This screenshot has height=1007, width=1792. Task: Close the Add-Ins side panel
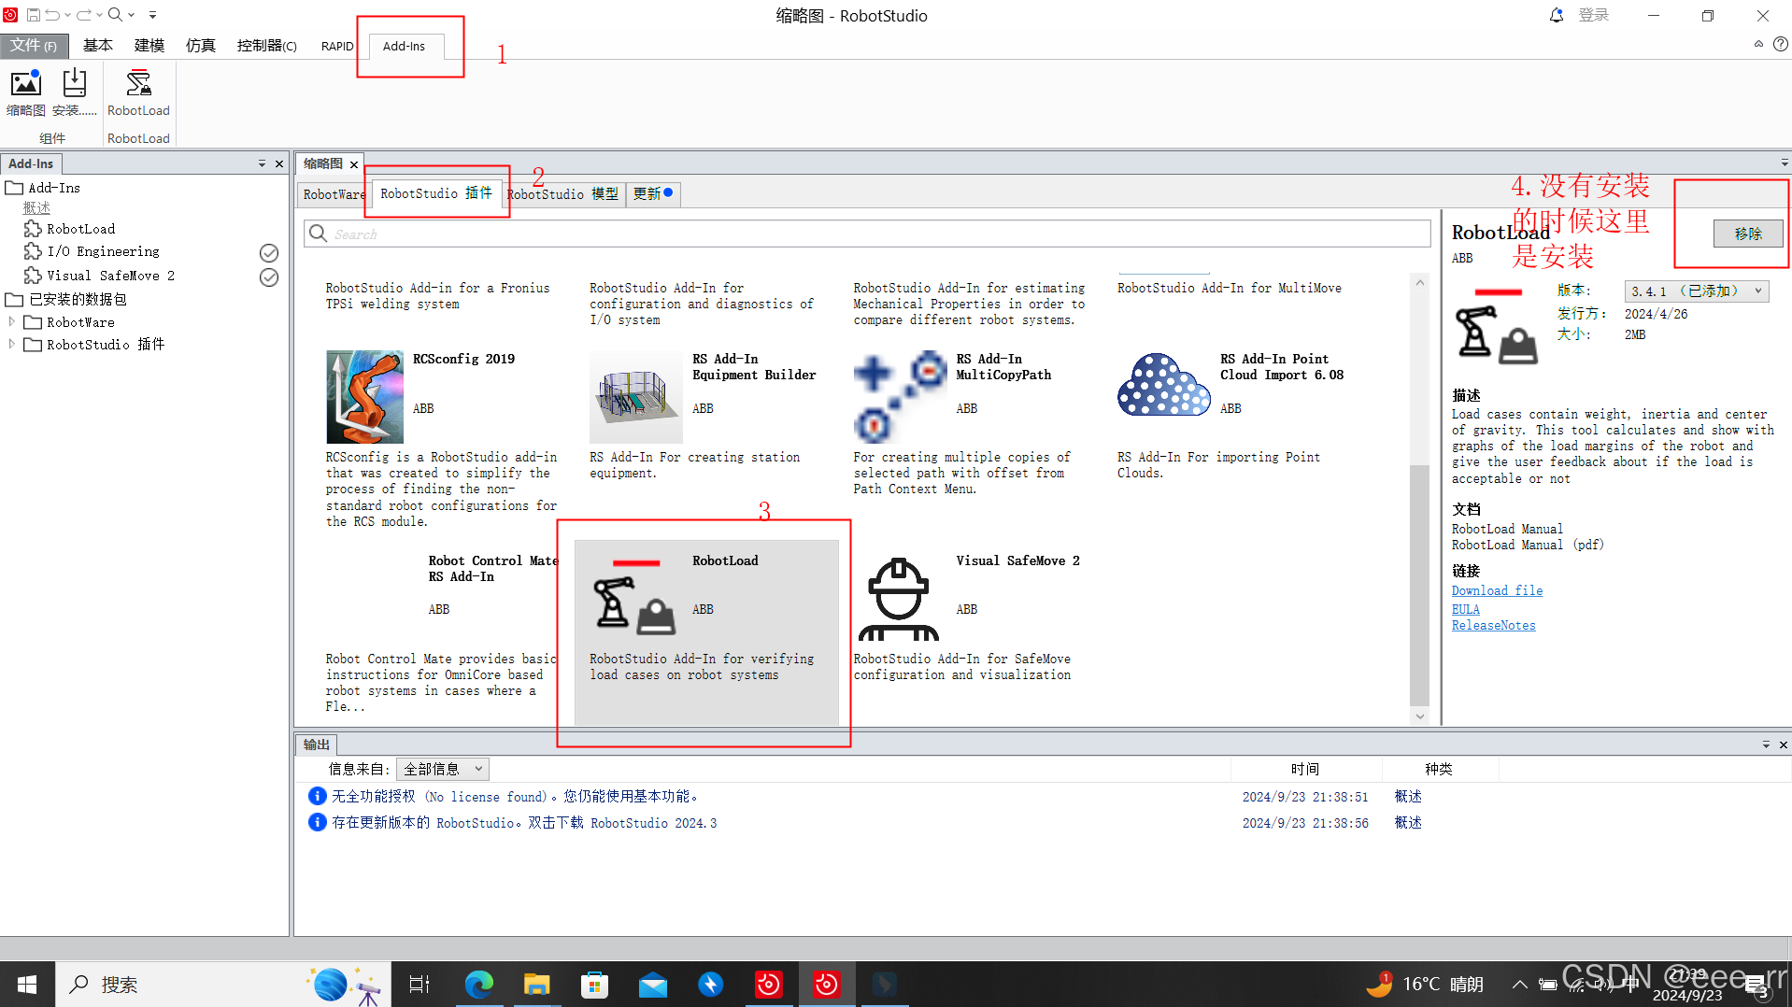pyautogui.click(x=278, y=163)
